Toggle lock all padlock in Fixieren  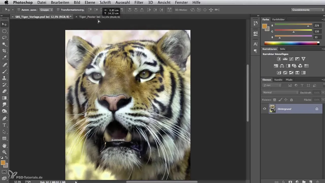click(291, 100)
